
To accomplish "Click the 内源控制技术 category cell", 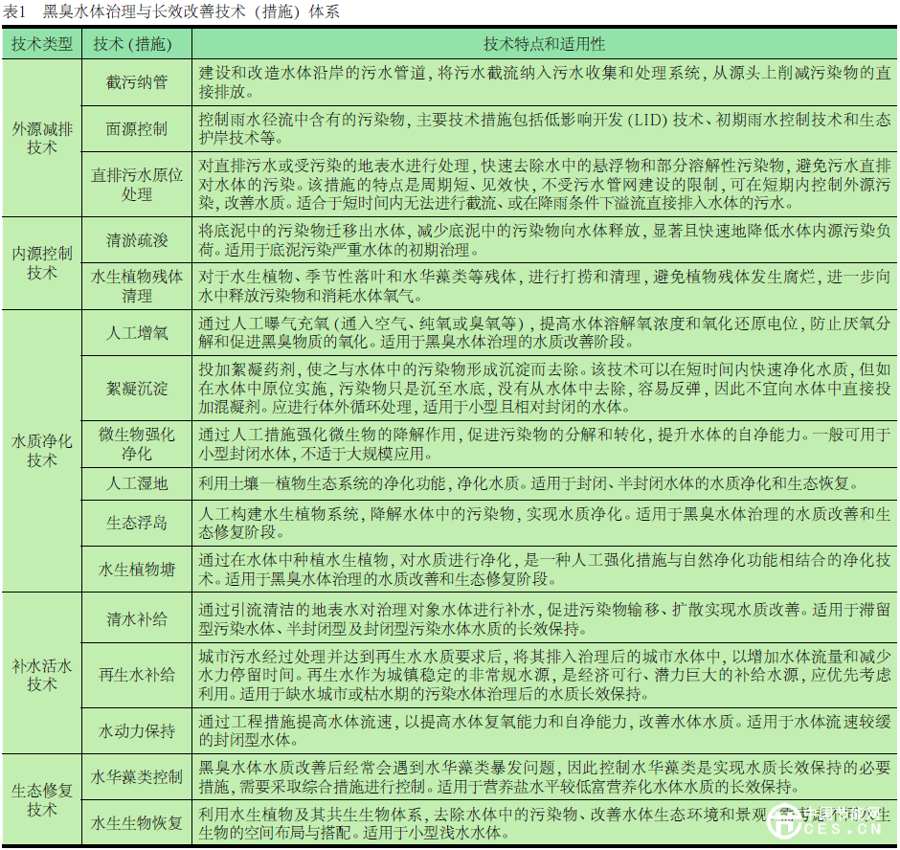I will (41, 263).
